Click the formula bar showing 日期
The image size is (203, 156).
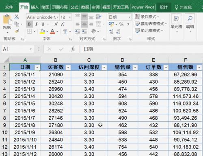[141, 49]
